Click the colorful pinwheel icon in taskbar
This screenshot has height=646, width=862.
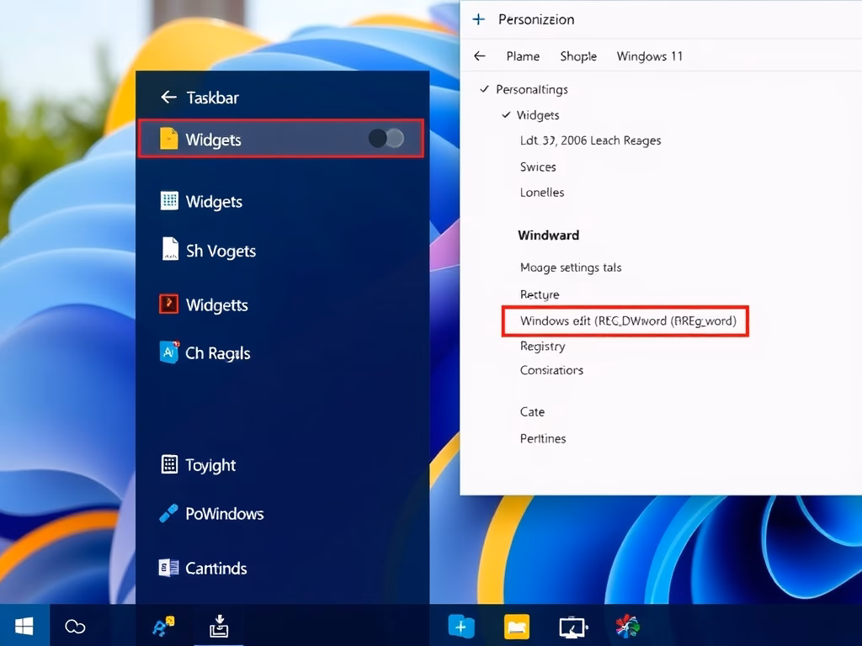(x=627, y=626)
